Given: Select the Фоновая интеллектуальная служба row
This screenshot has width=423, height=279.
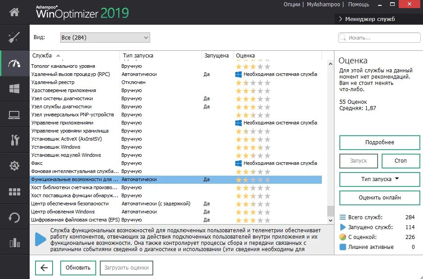Looking at the screenshot, I should point(176,172).
